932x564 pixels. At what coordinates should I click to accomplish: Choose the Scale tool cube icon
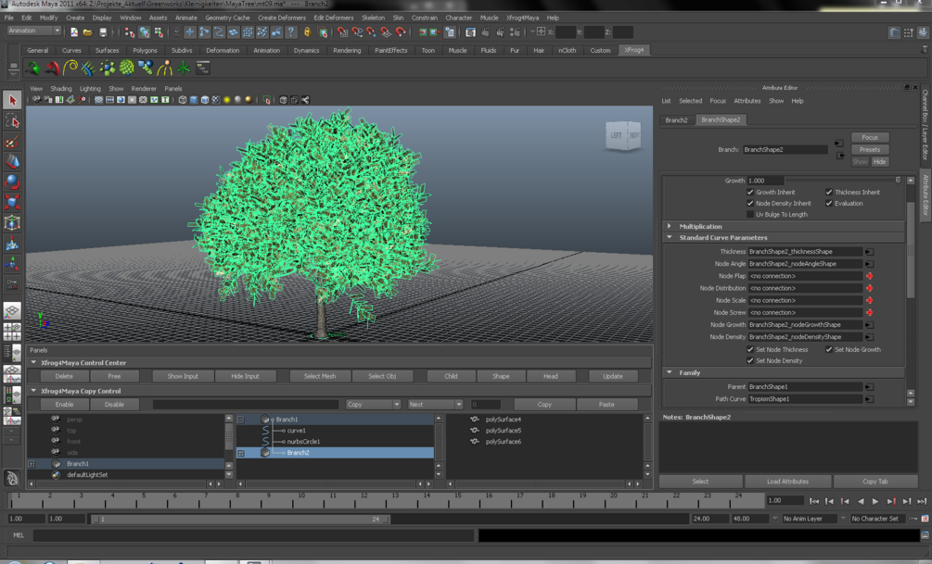click(x=12, y=202)
